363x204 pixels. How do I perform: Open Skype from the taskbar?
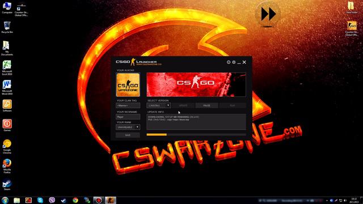[40, 200]
